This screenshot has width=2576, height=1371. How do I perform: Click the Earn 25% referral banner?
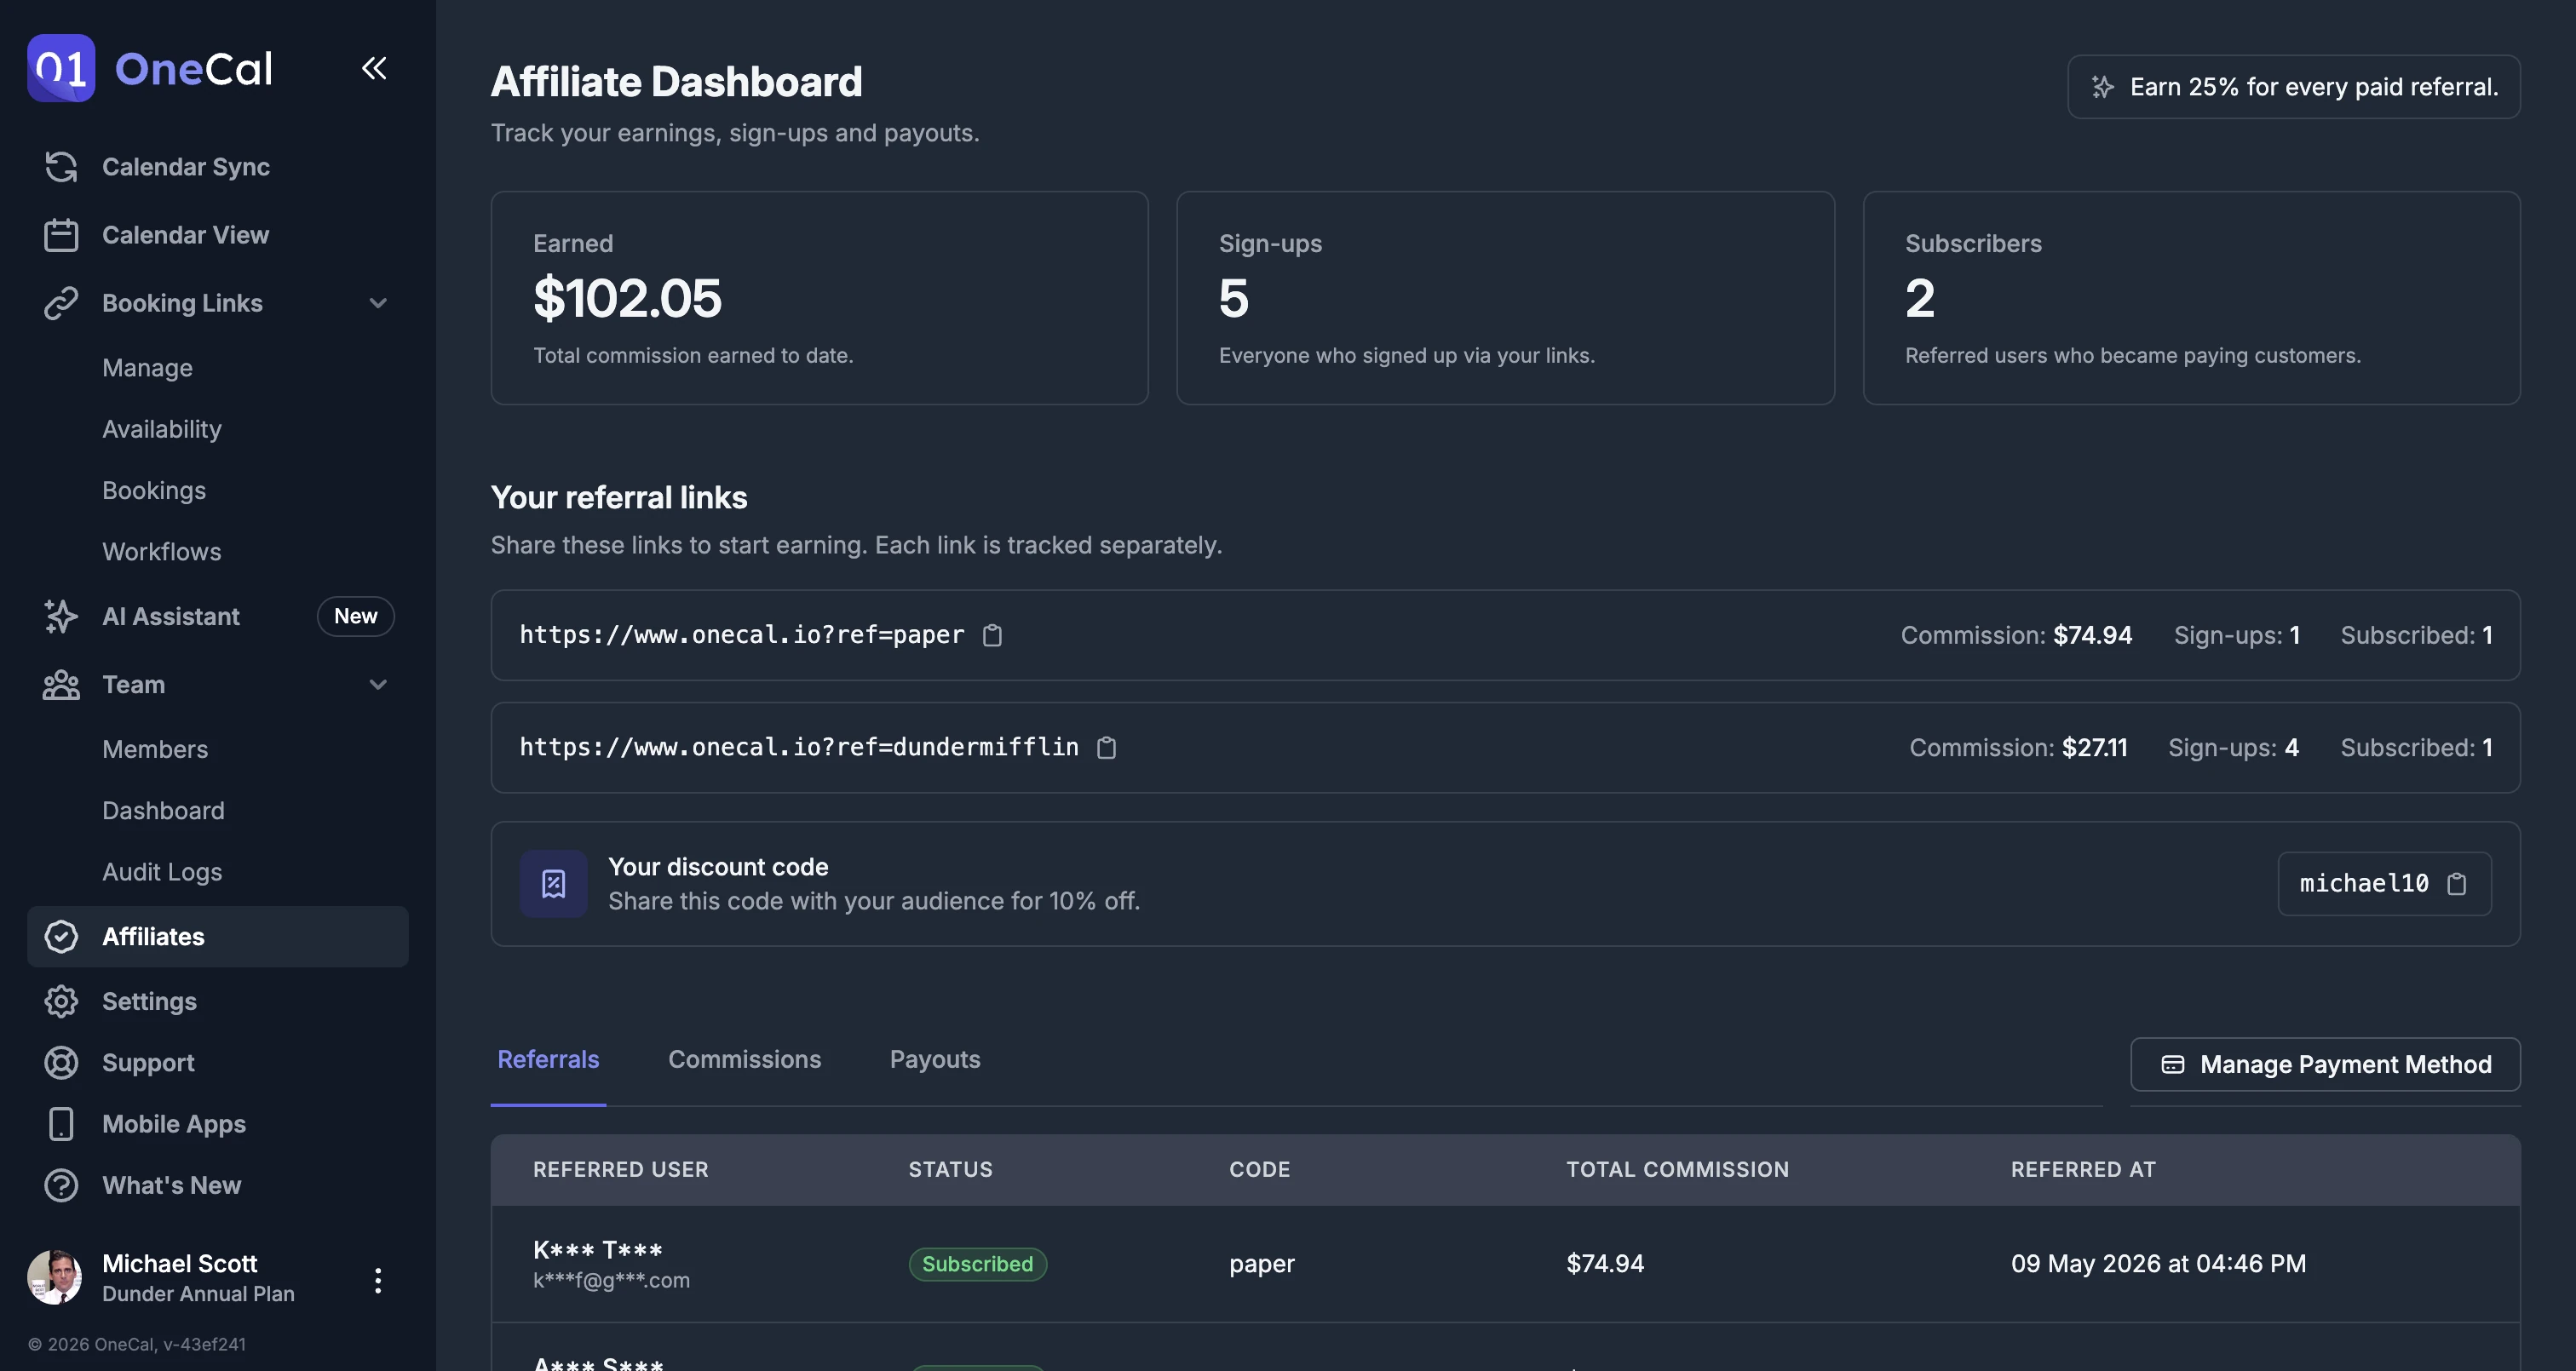tap(2294, 87)
